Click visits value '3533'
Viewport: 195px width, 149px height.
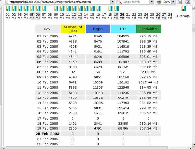pos(73,67)
